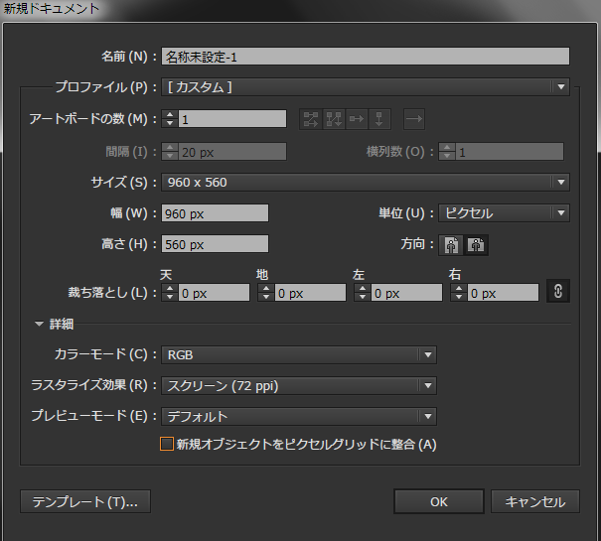Image resolution: width=601 pixels, height=541 pixels.
Task: Click the 横列数 field
Action: pos(510,152)
